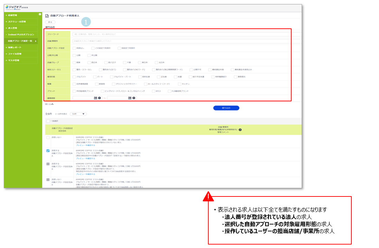Open the end date calendar picker in 募集期間

tap(130, 98)
